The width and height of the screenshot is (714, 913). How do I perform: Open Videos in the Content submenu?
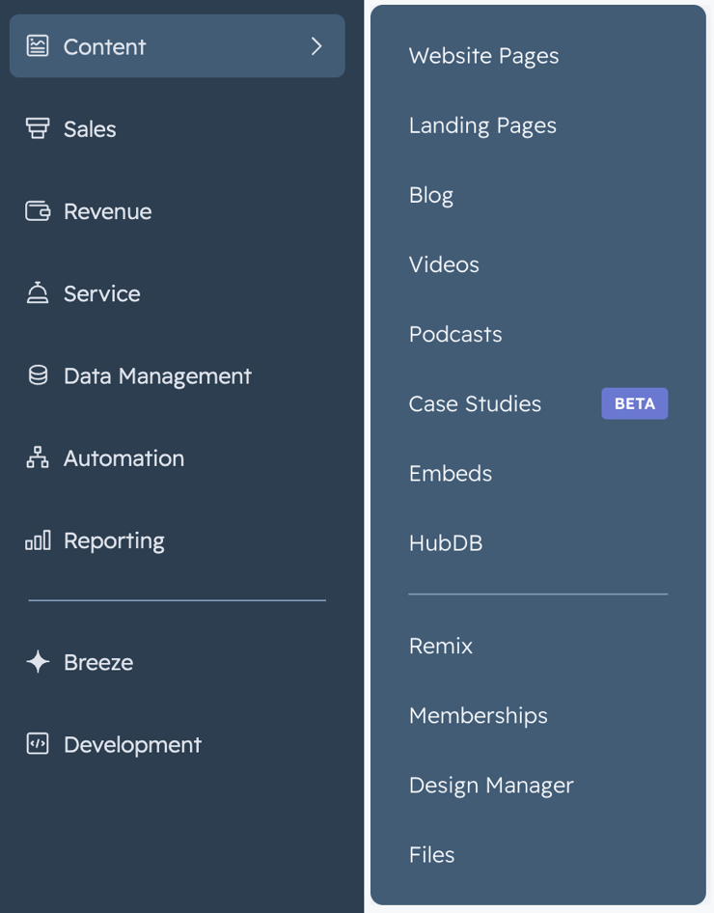[444, 264]
